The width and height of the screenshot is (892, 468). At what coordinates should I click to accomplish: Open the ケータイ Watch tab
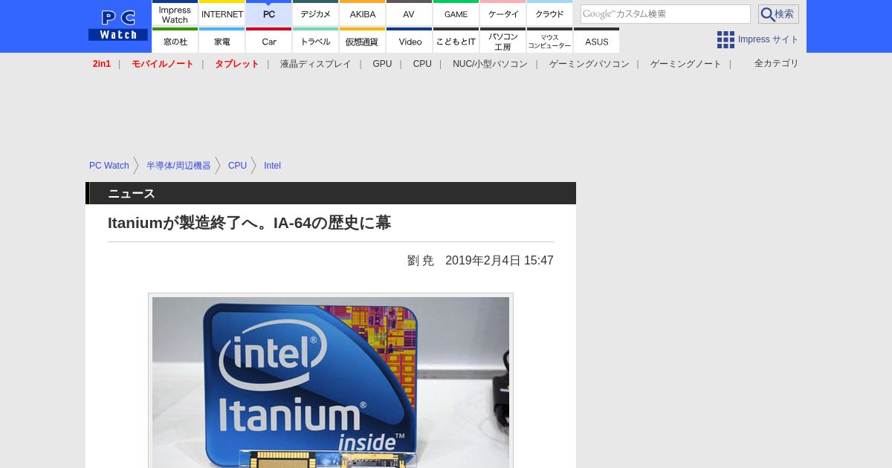[502, 13]
